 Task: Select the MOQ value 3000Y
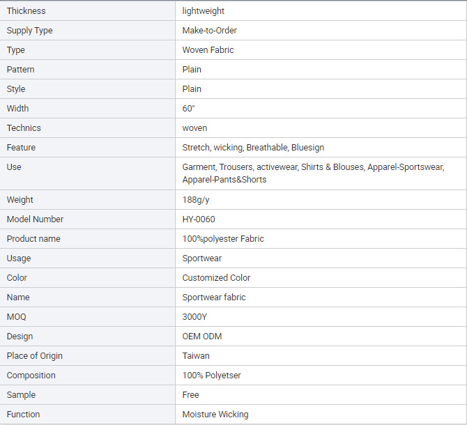pyautogui.click(x=194, y=317)
